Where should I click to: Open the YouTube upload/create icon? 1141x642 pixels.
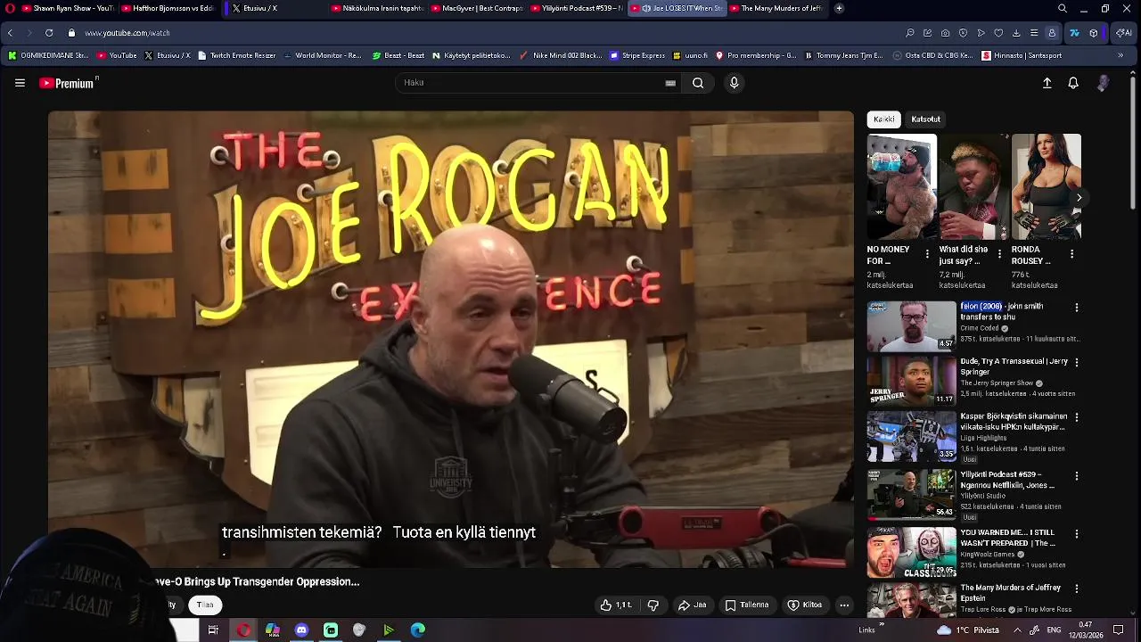[x=1047, y=83]
